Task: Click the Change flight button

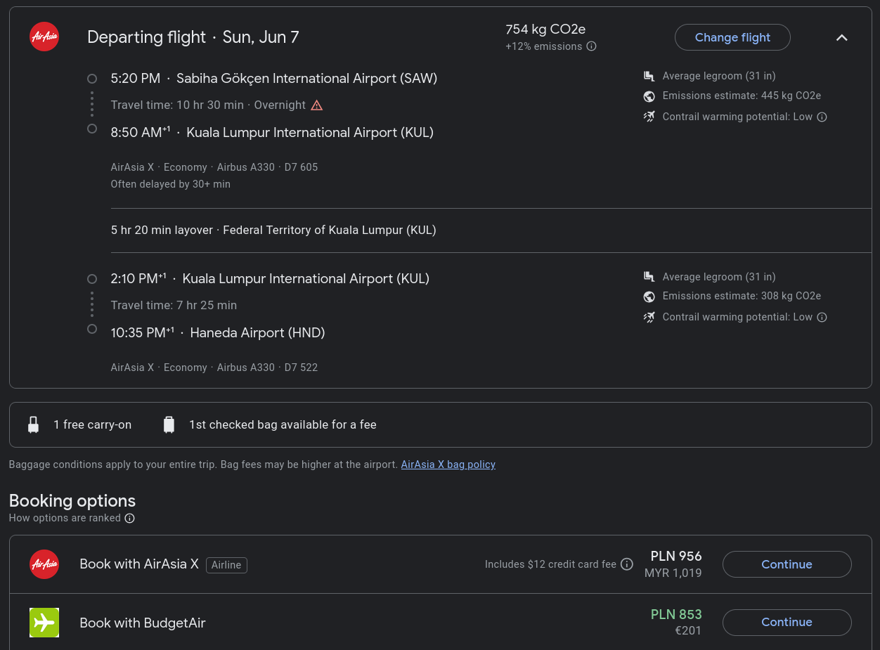Action: pos(732,37)
